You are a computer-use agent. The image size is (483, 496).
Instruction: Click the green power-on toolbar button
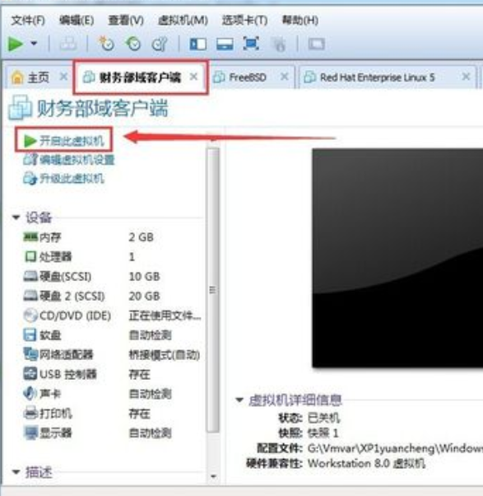15,44
